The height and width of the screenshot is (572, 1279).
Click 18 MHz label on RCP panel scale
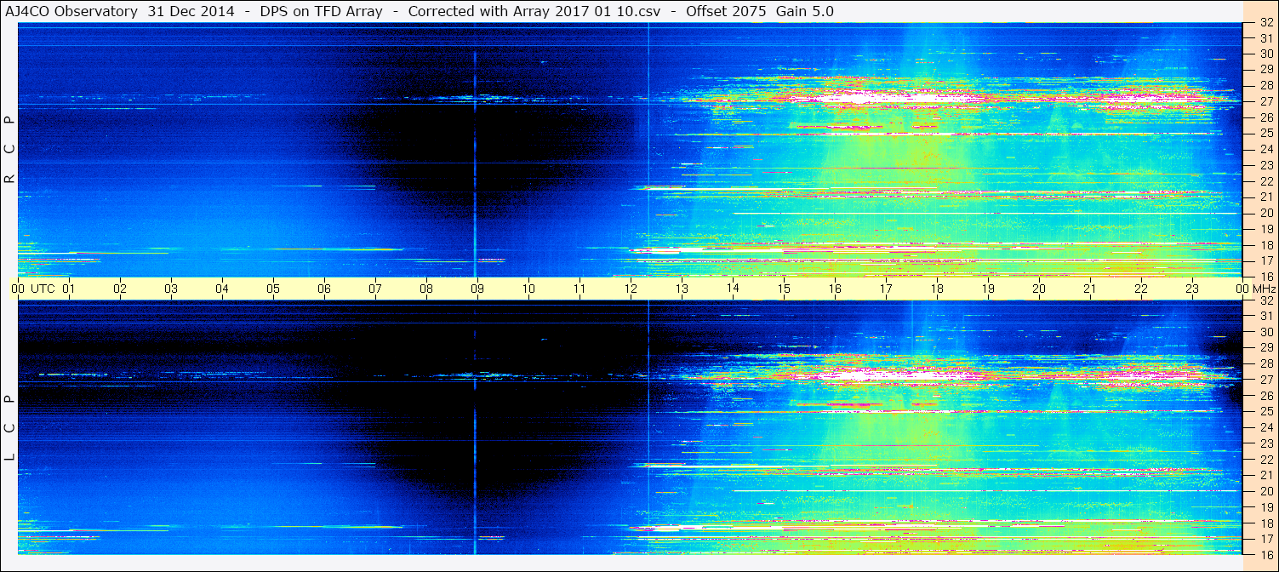(x=1266, y=245)
